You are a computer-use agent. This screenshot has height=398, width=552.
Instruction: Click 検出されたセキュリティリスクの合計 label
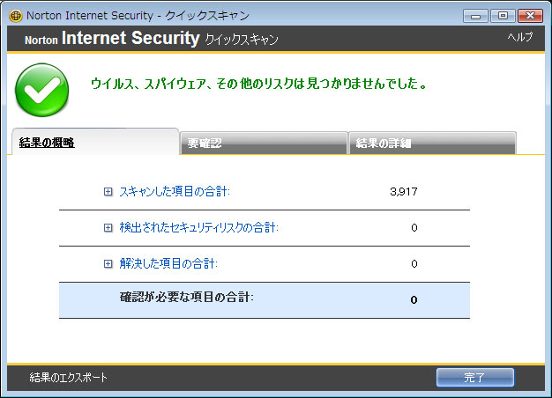point(199,228)
